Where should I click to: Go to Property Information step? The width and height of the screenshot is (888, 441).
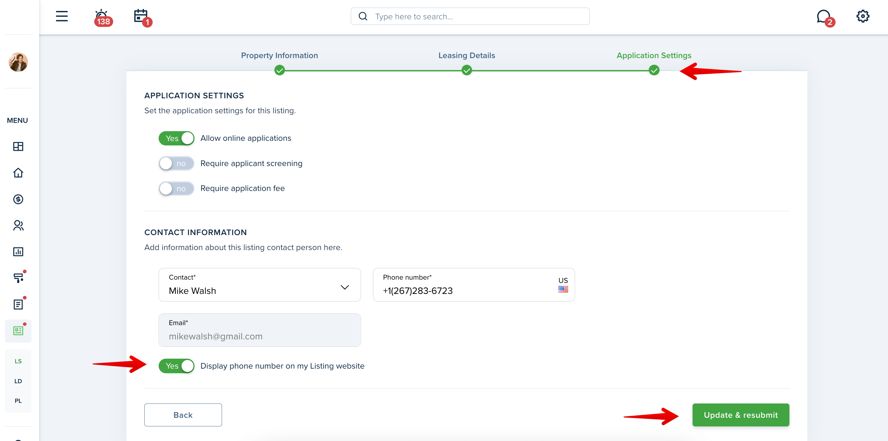click(279, 55)
